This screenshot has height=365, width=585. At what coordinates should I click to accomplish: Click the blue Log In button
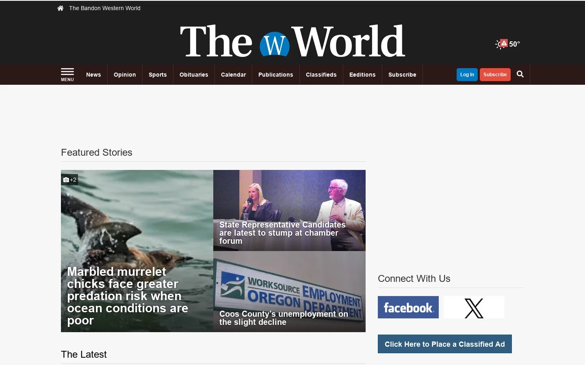[467, 75]
